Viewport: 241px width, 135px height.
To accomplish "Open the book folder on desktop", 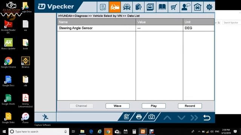I will [x=25, y=44].
